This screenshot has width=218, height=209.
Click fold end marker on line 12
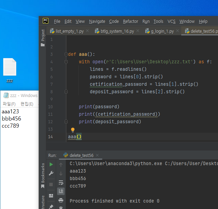coord(66,122)
